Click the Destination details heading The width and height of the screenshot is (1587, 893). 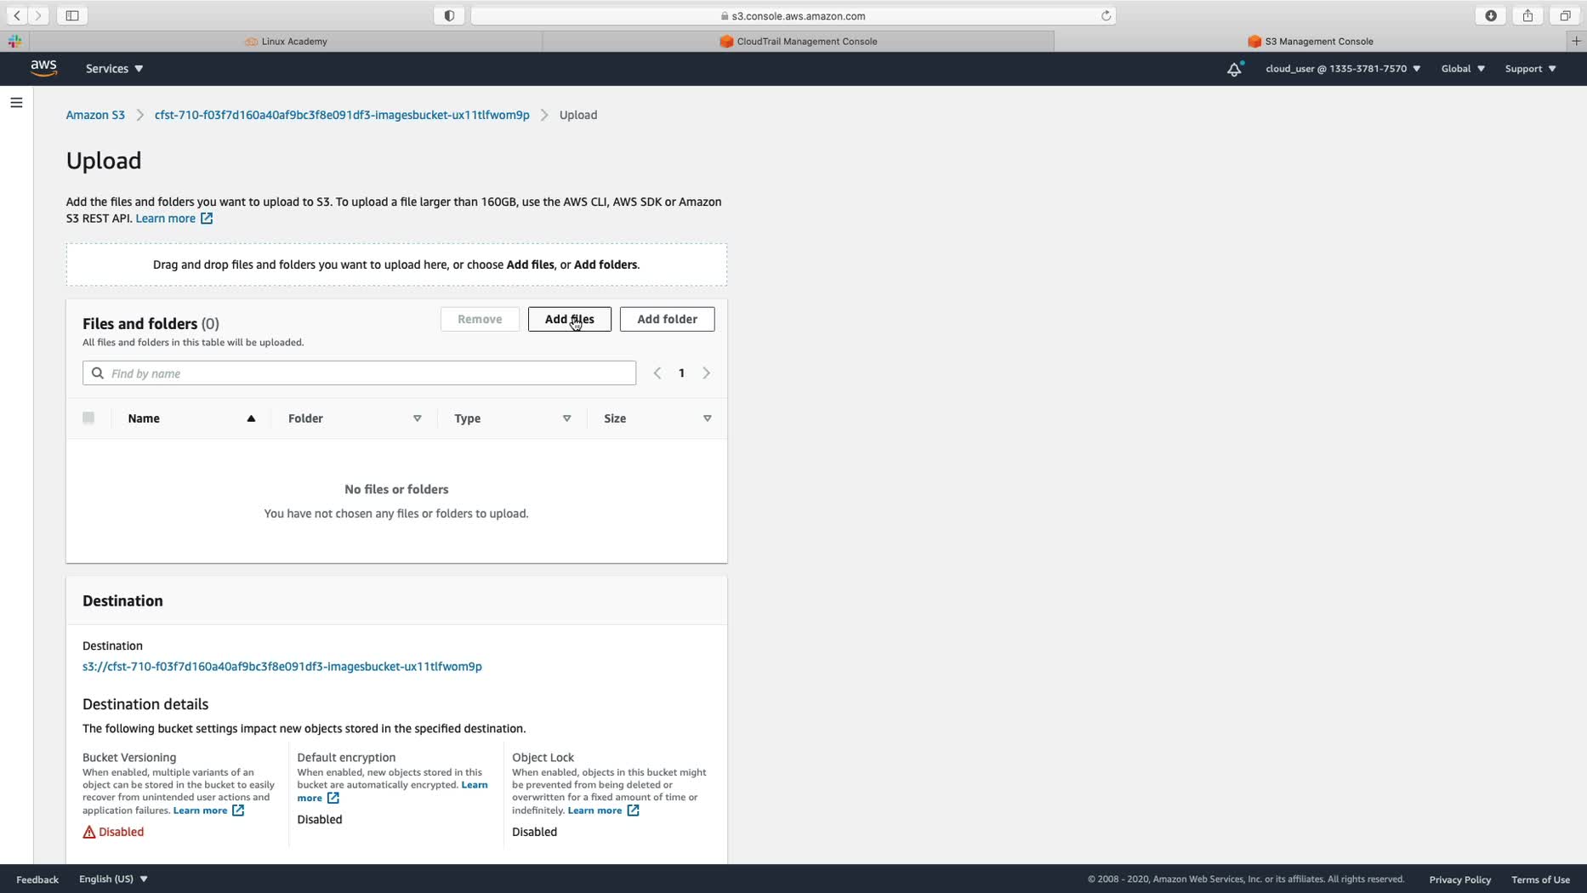pos(145,704)
